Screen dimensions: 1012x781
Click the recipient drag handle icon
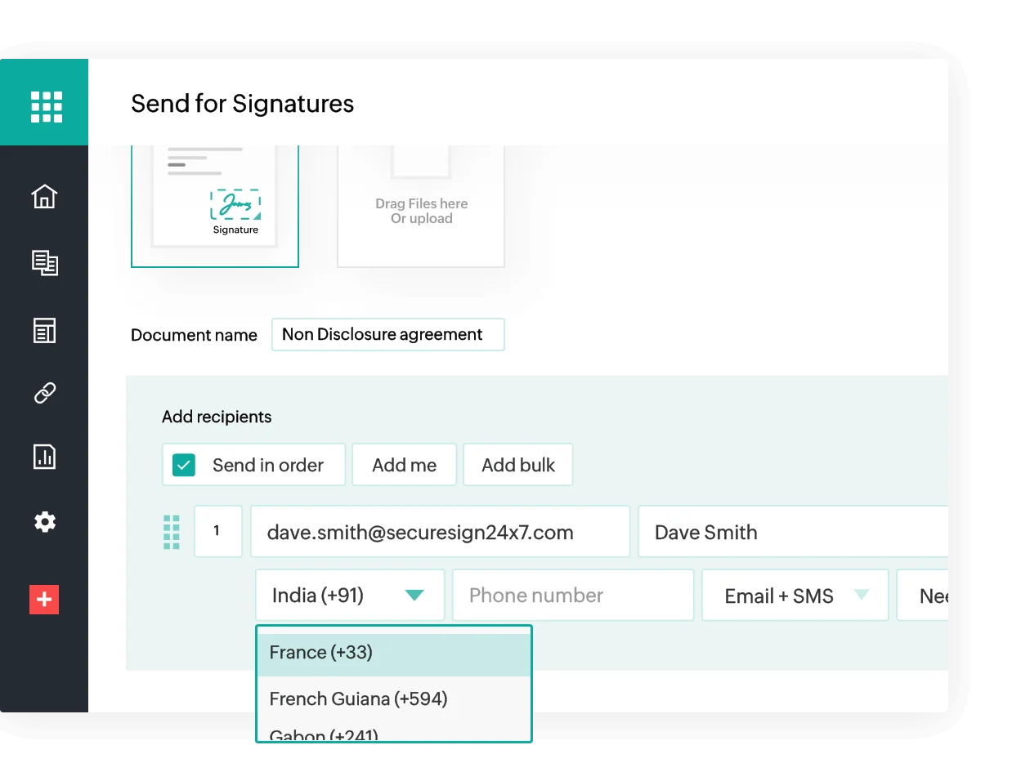(x=172, y=532)
